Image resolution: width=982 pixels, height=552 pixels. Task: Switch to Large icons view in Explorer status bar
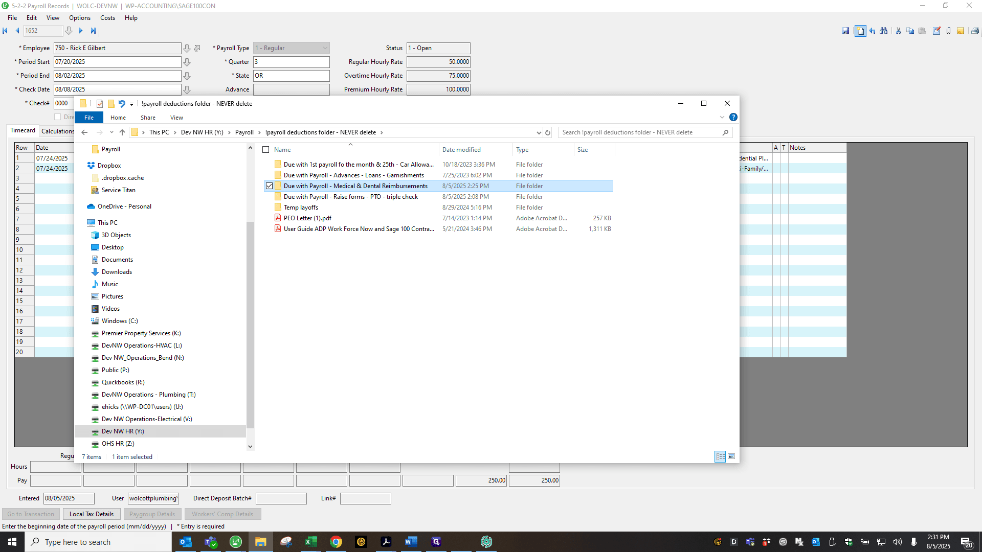731,456
